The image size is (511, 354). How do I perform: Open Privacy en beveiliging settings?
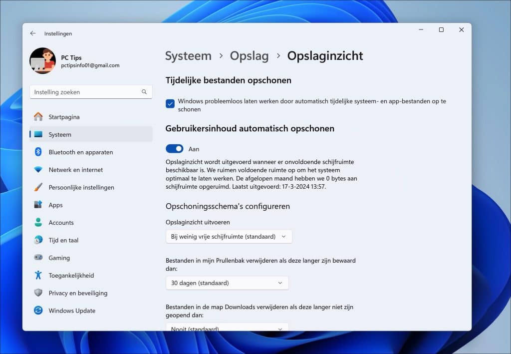coord(91,293)
